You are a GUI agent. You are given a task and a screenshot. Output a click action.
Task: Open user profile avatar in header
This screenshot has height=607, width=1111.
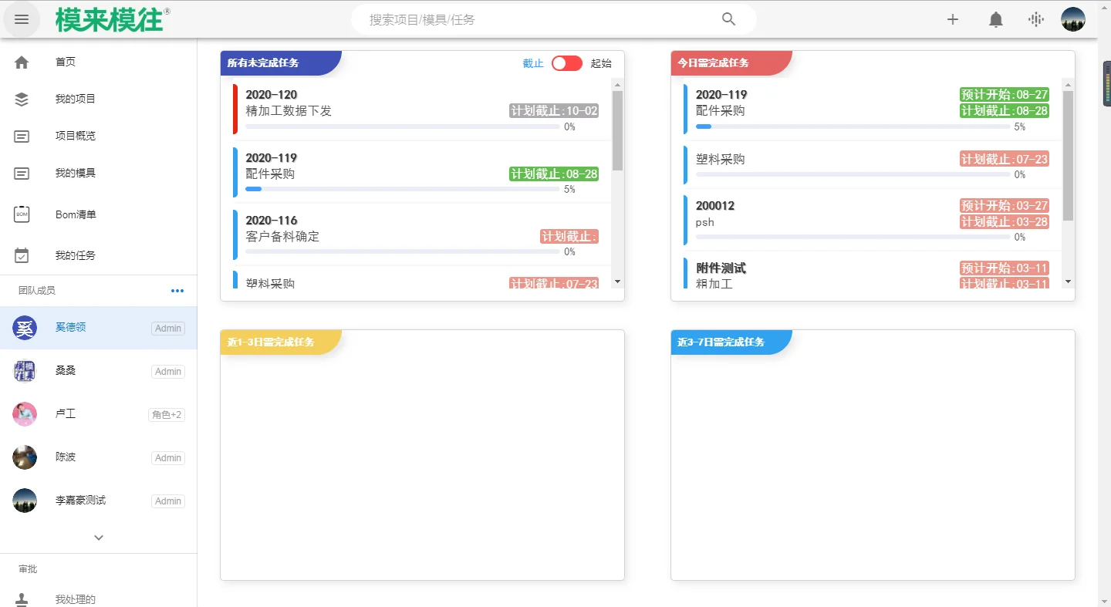coord(1073,19)
